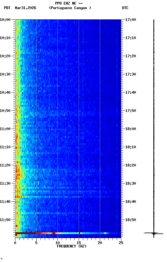The image size is (167, 262).
Task: Click the 15 Hz frequency axis label
Action: tap(79, 243)
